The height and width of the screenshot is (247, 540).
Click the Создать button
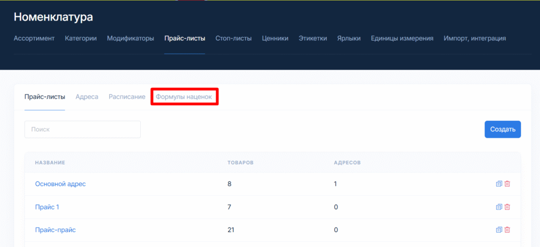pyautogui.click(x=502, y=129)
